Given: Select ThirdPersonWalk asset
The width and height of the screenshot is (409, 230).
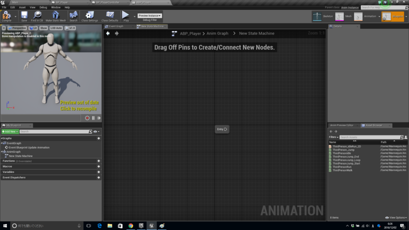Looking at the screenshot, I should [342, 170].
